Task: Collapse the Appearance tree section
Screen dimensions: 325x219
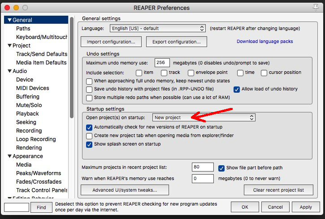Action: (x=9, y=156)
